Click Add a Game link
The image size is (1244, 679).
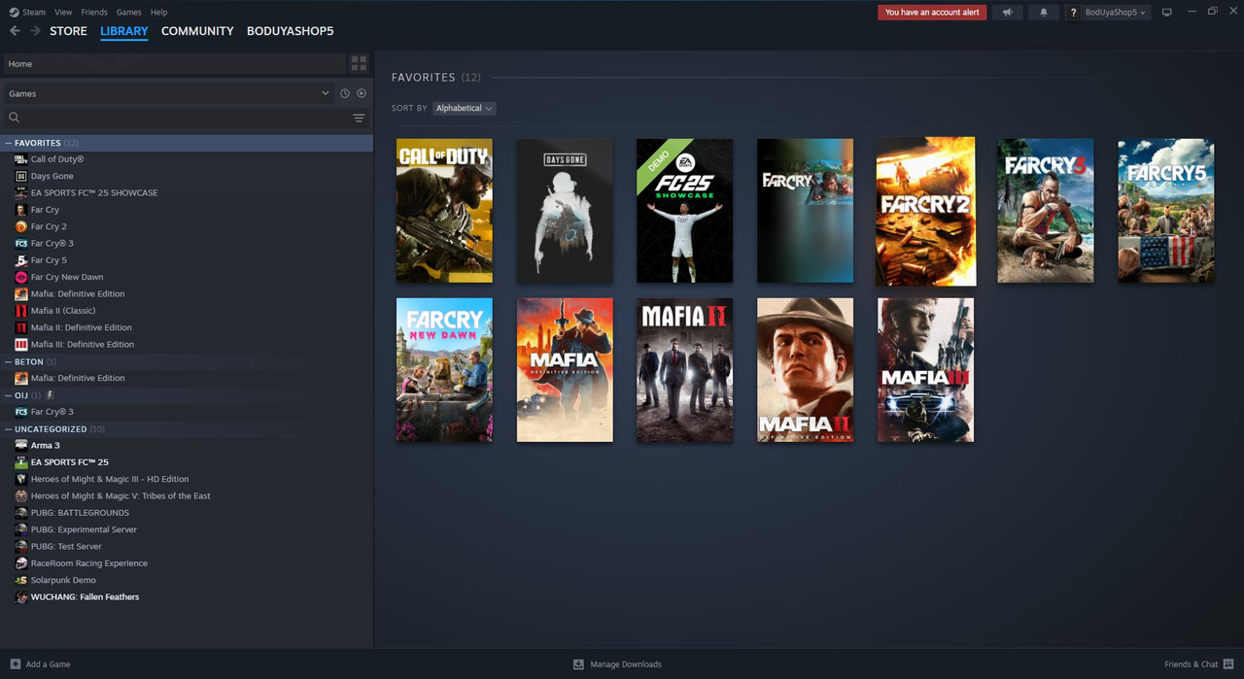pos(48,664)
